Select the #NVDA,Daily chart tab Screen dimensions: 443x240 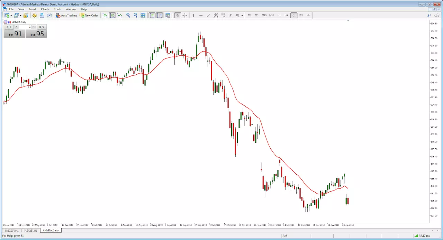[51, 230]
